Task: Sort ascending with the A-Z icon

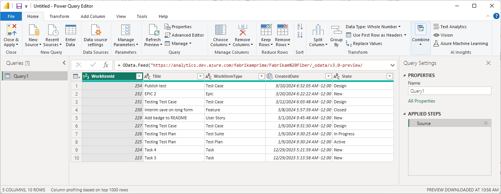Action: tap(300, 27)
